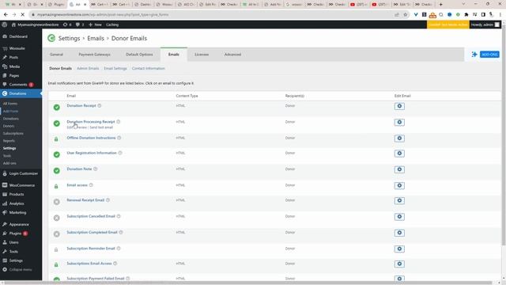Viewport: 506px width, 285px height.
Task: Switch to the Advanced tab
Action: [x=232, y=55]
